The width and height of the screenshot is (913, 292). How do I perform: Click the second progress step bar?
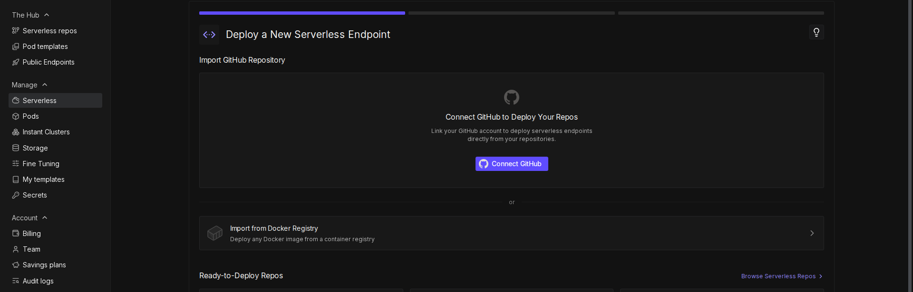pyautogui.click(x=511, y=13)
